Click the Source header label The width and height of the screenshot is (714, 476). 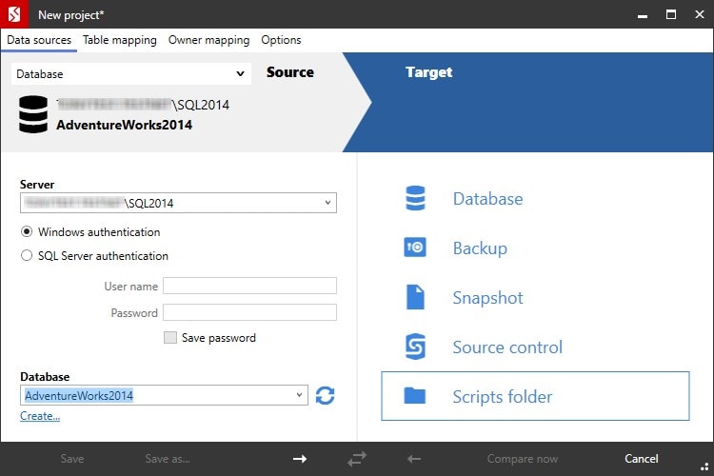tap(290, 72)
